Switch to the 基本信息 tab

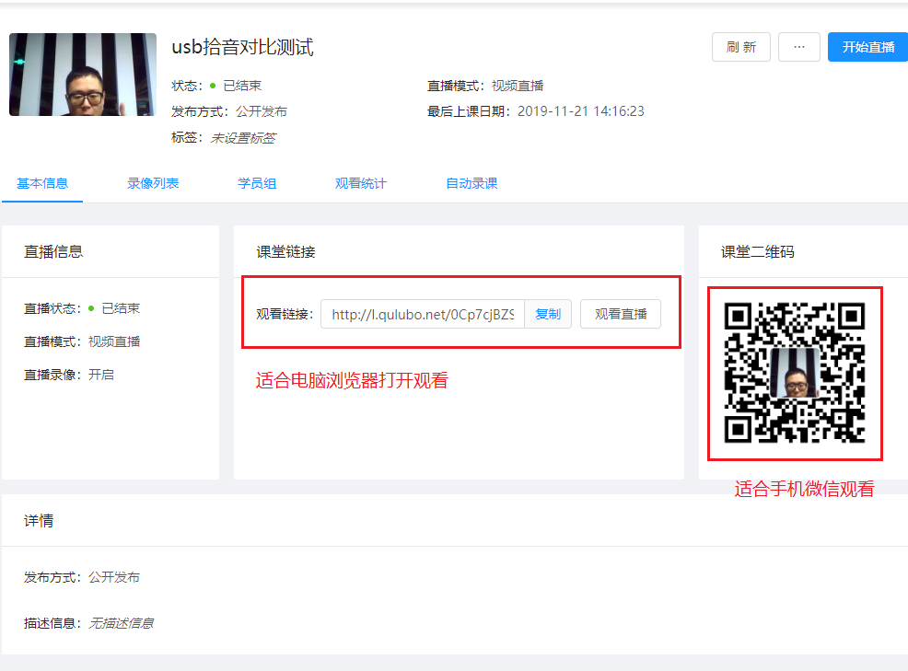[x=42, y=183]
